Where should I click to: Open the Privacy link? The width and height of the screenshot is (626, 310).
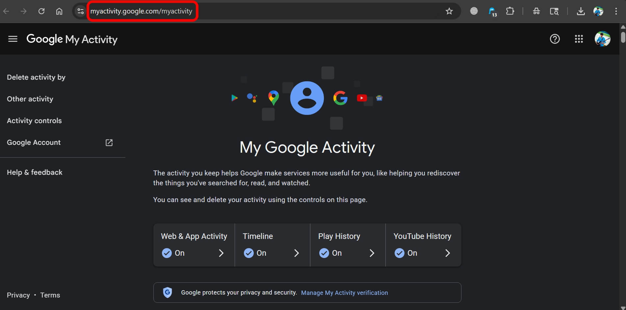point(18,295)
